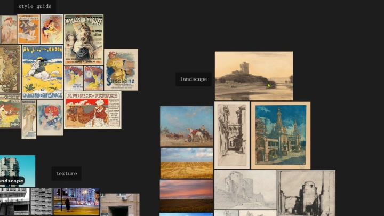Viewport: 384px width, 216px height.
Task: Click the pink sunset sky photo
Action: (x=187, y=196)
